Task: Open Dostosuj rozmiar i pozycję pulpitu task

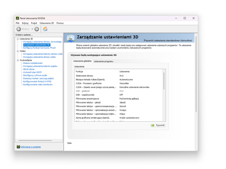Action: point(38,78)
